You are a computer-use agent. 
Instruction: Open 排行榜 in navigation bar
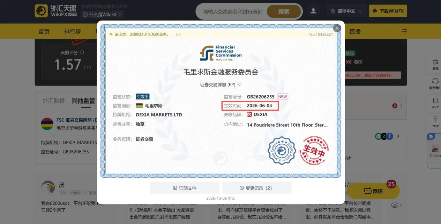point(73,31)
